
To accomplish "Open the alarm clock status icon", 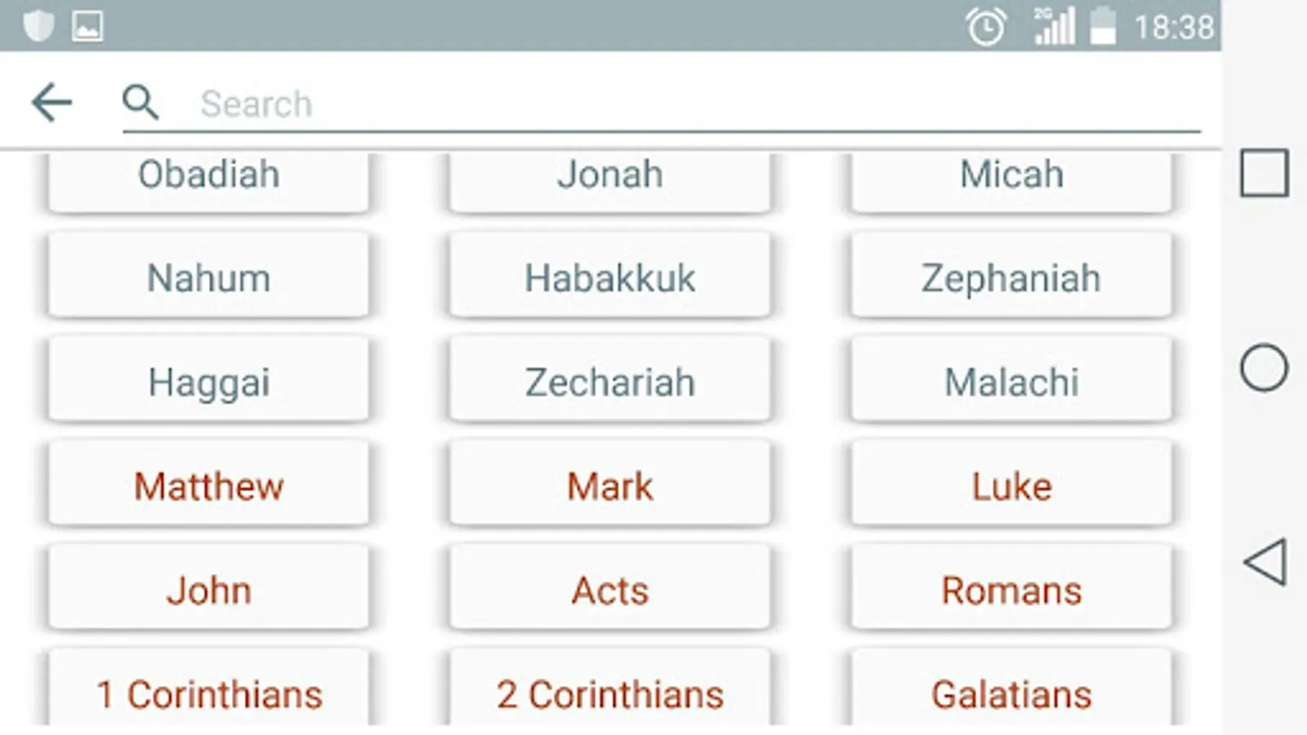I will click(x=986, y=27).
